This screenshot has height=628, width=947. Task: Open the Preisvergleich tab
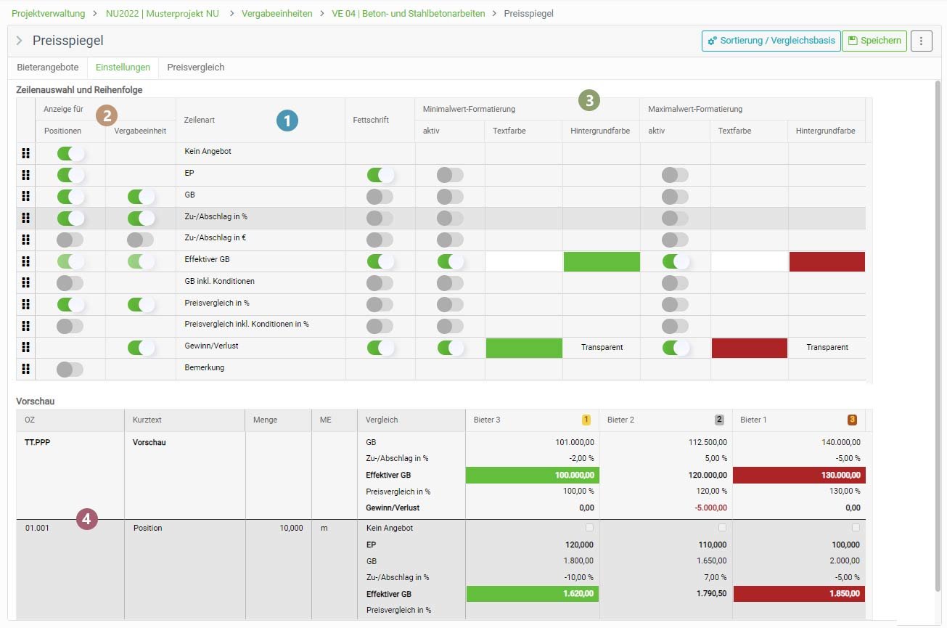[x=196, y=68]
